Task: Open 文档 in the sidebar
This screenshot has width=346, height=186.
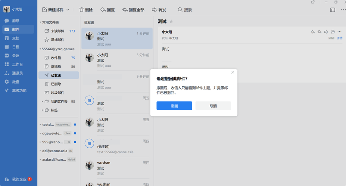Action: (18, 38)
